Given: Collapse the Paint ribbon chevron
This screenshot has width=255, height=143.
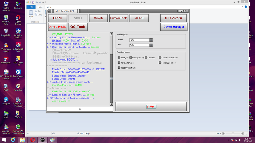Looking at the screenshot, I should 242,7.
